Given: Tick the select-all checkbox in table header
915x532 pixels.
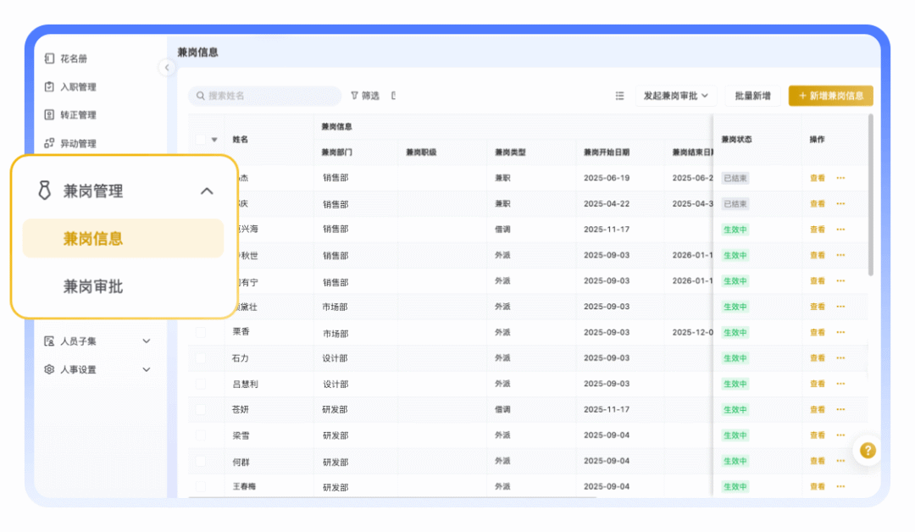Looking at the screenshot, I should point(200,140).
